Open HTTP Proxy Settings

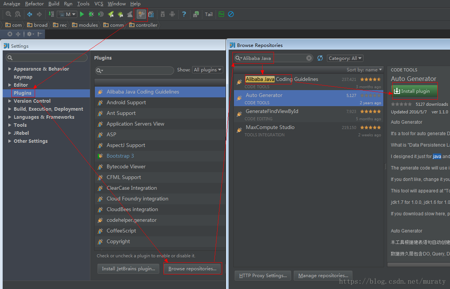(263, 276)
